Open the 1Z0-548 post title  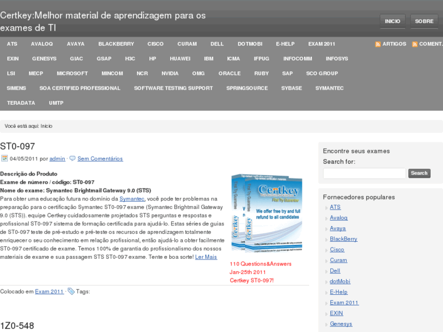17,326
